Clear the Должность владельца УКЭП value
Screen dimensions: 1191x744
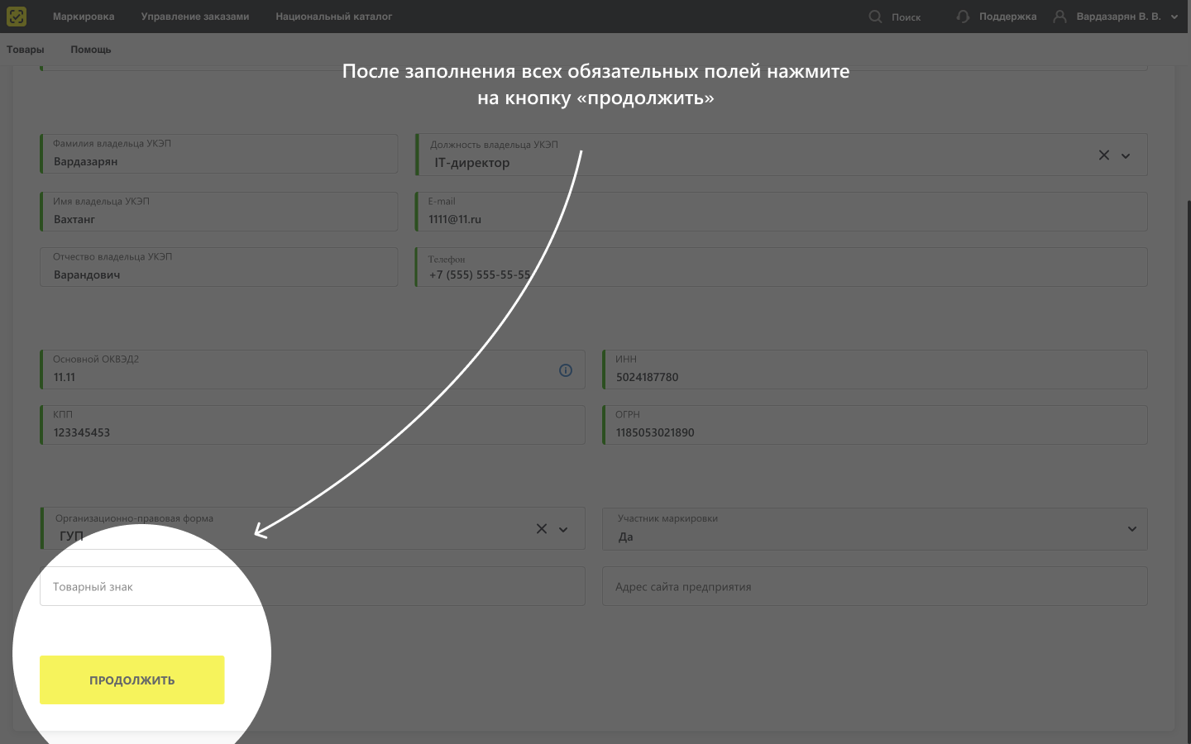tap(1103, 155)
